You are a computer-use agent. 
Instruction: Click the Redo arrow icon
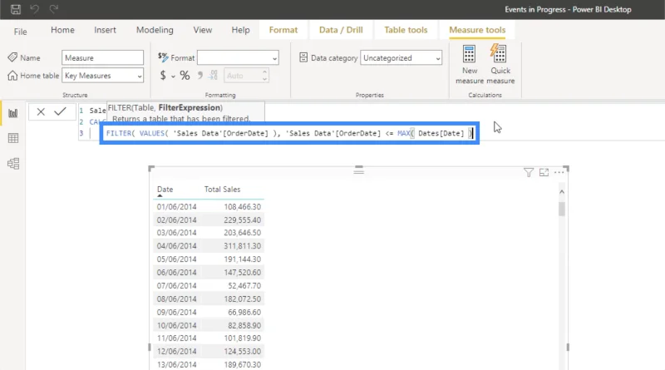click(x=53, y=9)
